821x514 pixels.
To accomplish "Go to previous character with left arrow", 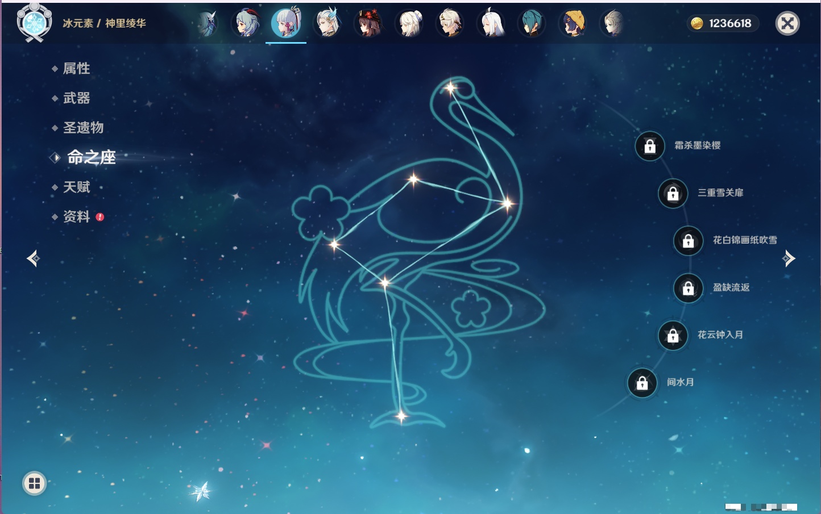I will pos(33,258).
